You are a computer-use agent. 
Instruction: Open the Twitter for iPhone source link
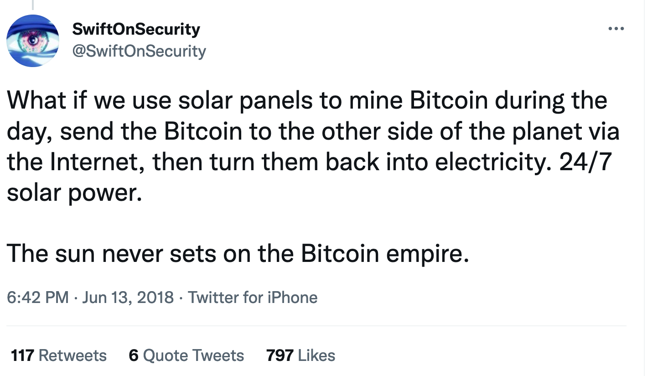(x=253, y=298)
